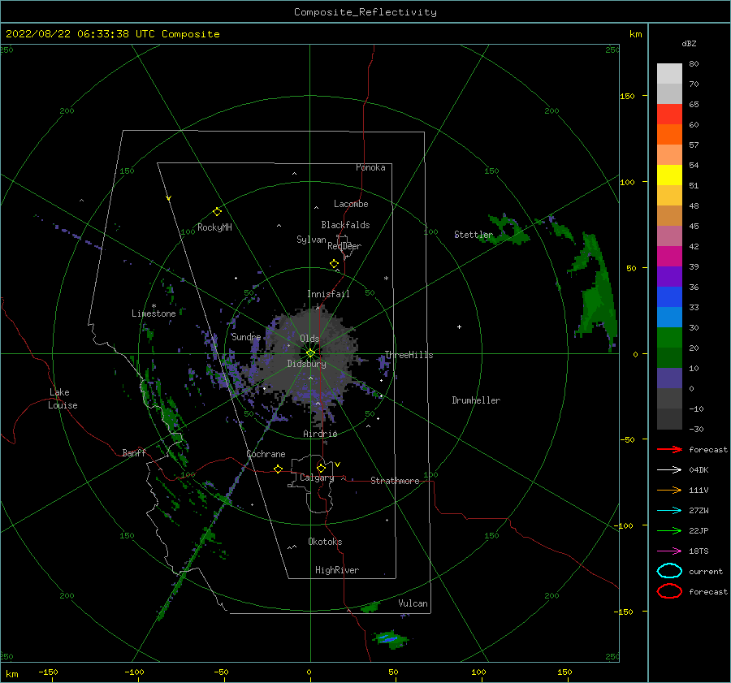Click the 0 dBZ purple color swatch
The image size is (731, 683).
[669, 378]
